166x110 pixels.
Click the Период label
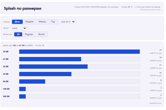click(6, 22)
